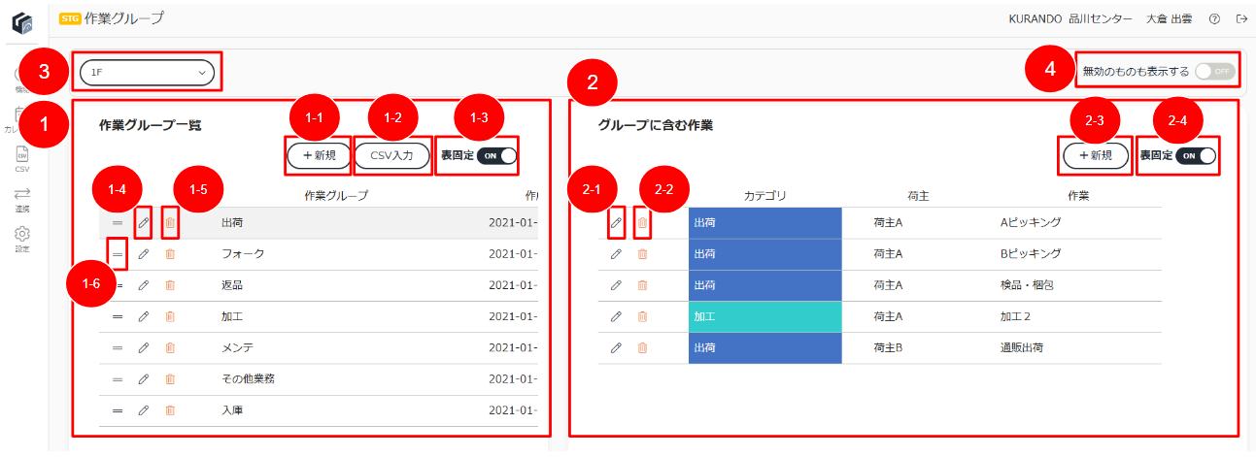1256x457 pixels.
Task: Click the カテゴリ column header
Action: 764,196
